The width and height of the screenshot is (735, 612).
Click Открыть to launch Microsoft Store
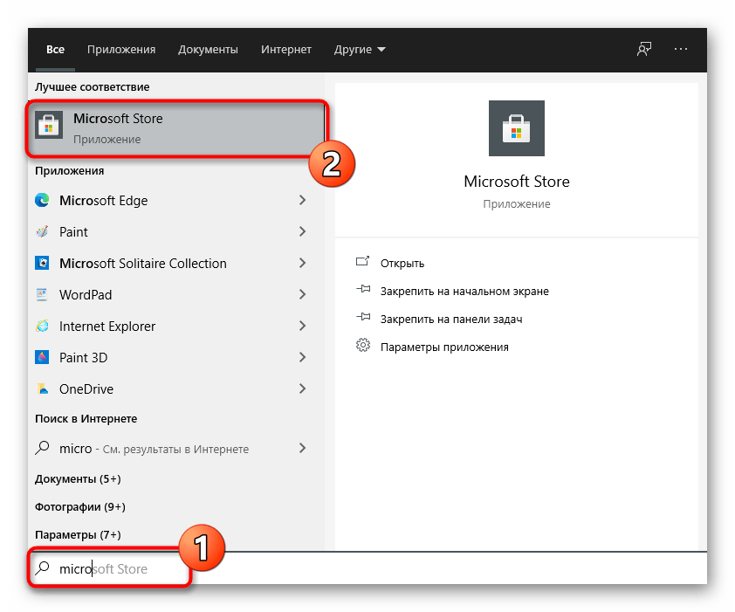pos(402,263)
